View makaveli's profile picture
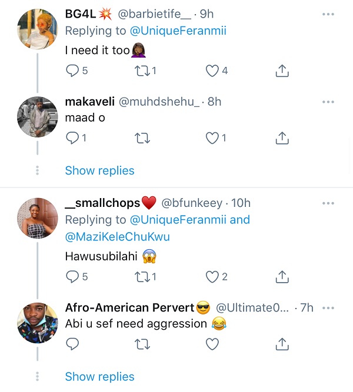This screenshot has width=353, height=392. (38, 116)
